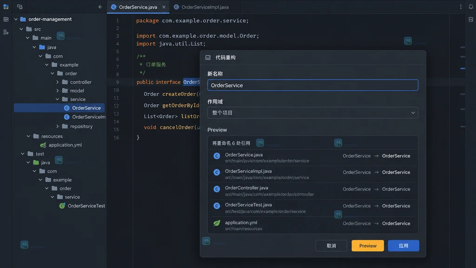The image size is (476, 268).
Task: Click the 应用 apply button
Action: point(403,246)
